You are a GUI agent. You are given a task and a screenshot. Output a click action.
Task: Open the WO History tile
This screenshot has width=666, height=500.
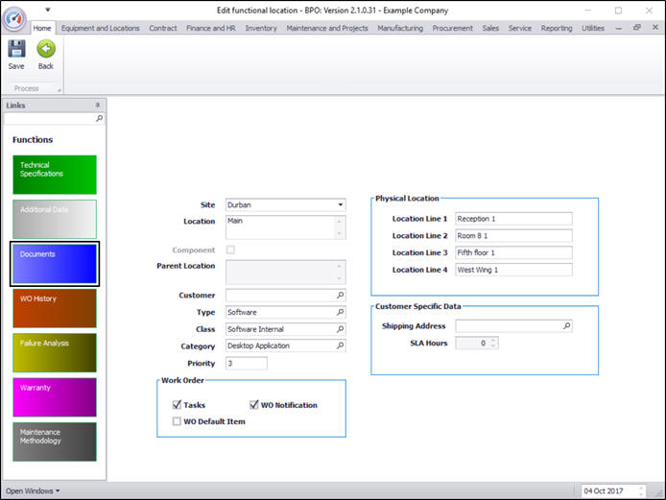click(x=55, y=308)
